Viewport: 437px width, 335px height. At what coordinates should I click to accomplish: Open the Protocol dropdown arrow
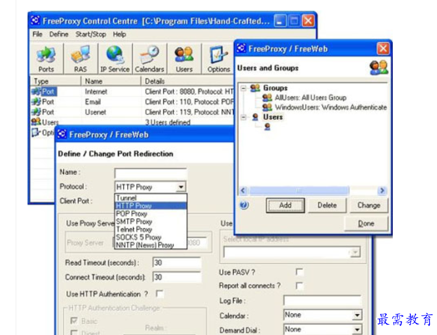[181, 187]
